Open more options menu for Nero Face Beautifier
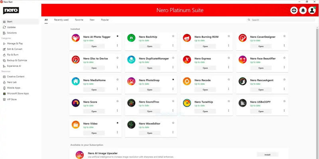319x159 pixels. coord(284,67)
